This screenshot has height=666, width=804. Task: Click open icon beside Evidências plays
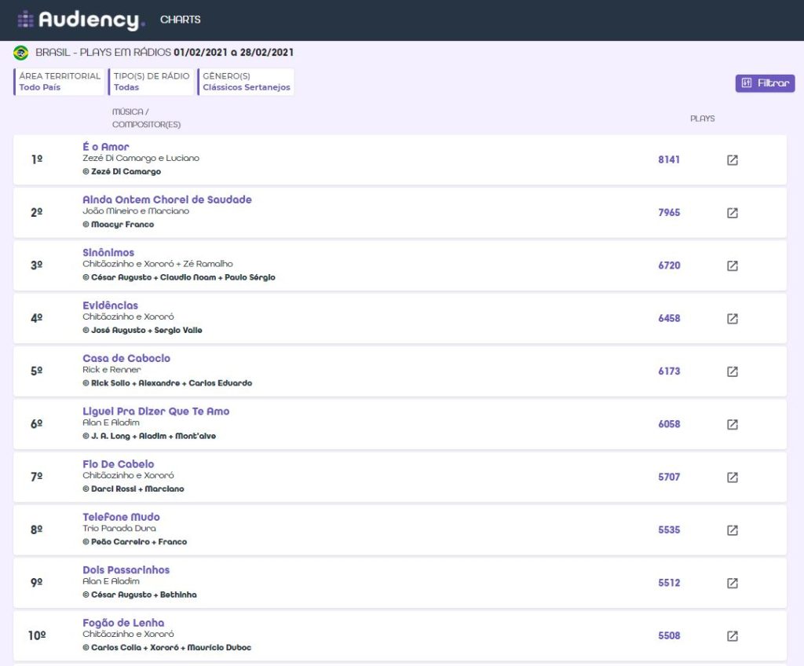tap(732, 319)
